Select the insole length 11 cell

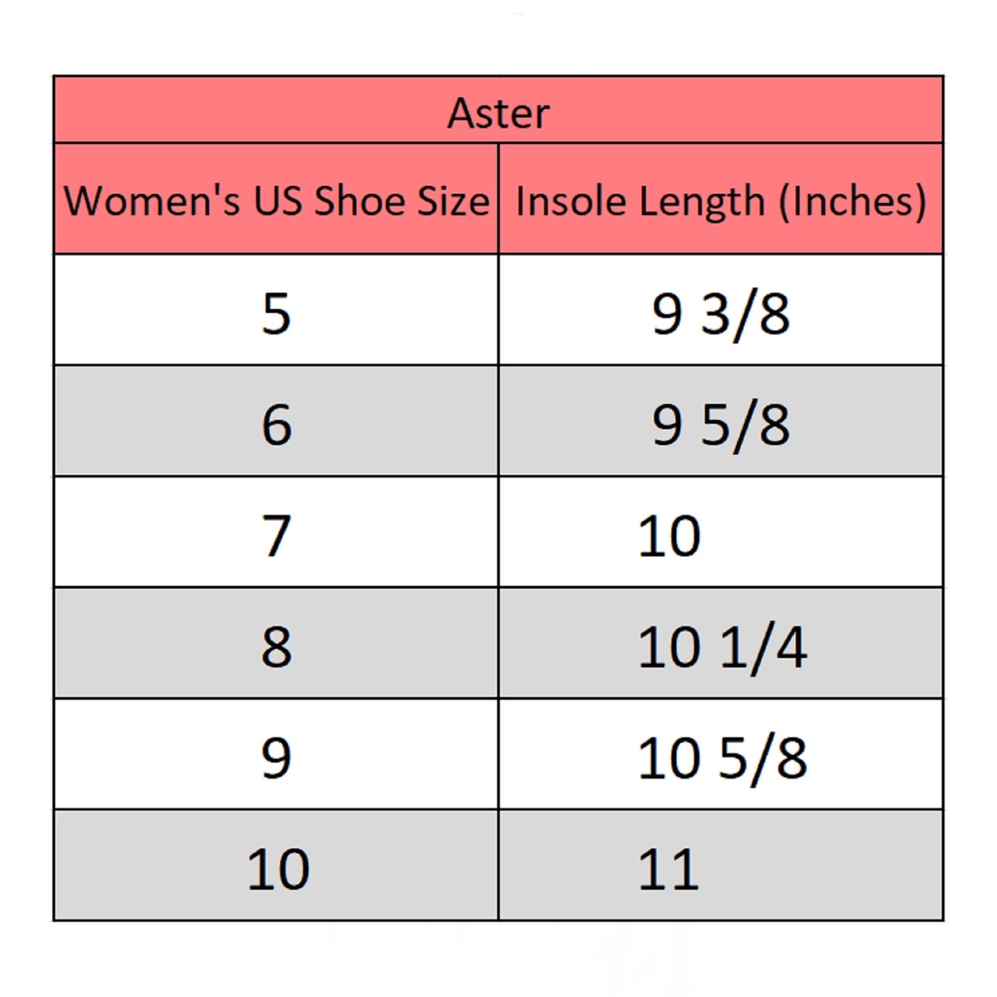668,869
